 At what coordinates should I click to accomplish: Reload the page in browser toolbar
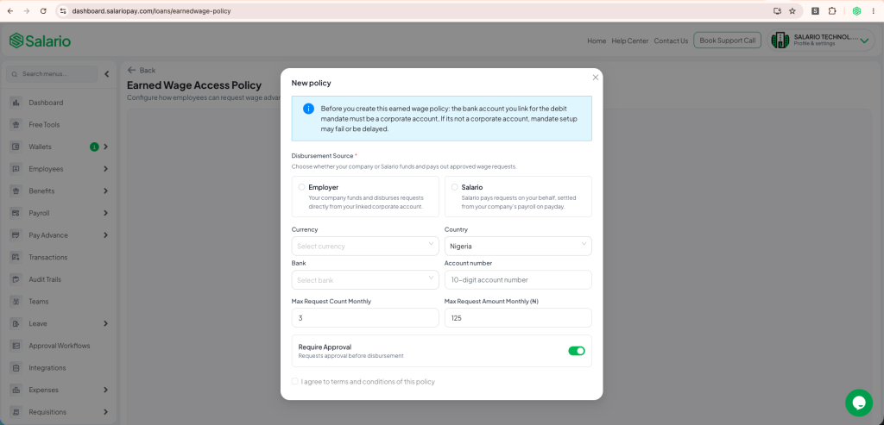(43, 10)
